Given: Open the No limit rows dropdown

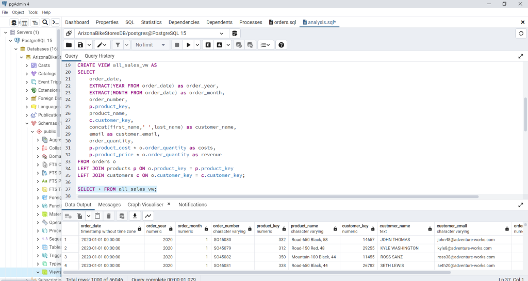Looking at the screenshot, I should point(150,45).
